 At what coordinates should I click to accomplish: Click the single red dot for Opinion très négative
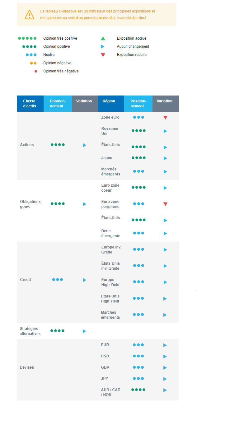(x=36, y=71)
